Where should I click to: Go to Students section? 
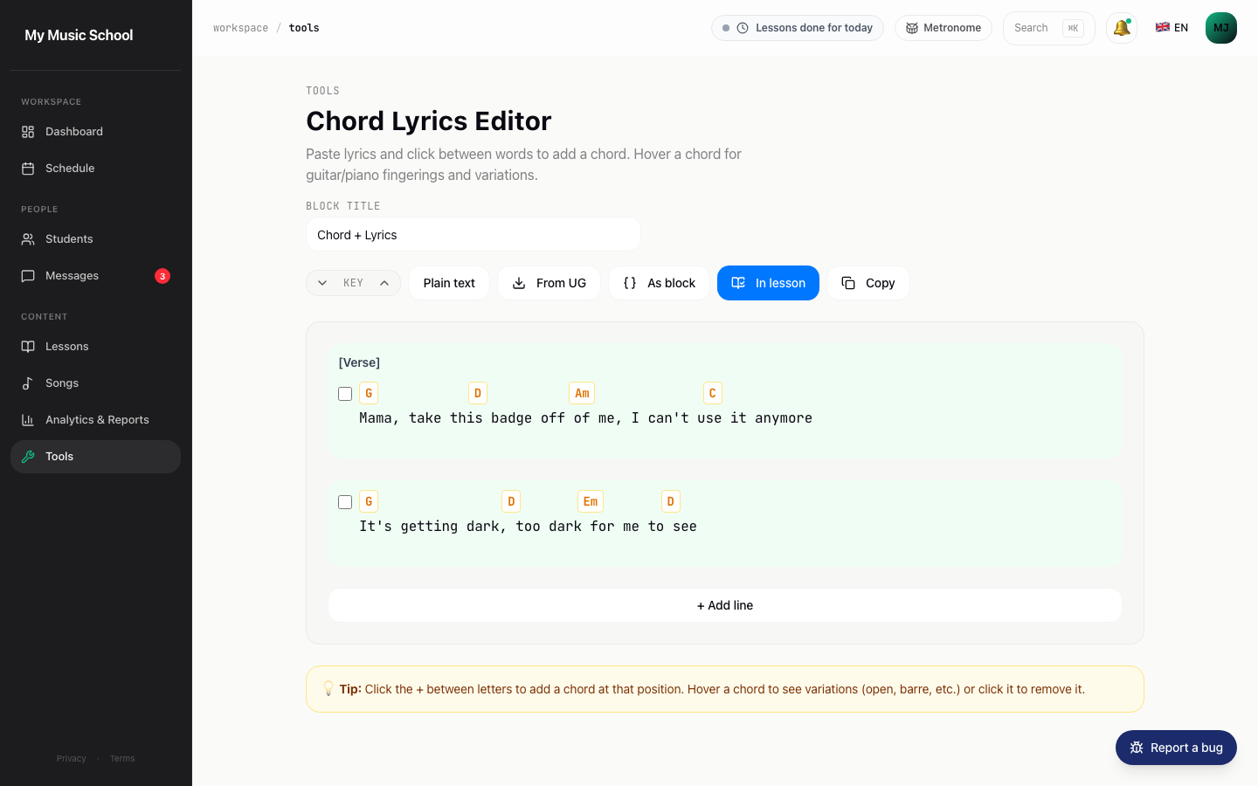pos(95,239)
